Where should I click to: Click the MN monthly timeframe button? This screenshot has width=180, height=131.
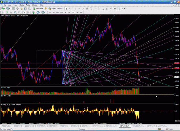[x=81, y=12]
